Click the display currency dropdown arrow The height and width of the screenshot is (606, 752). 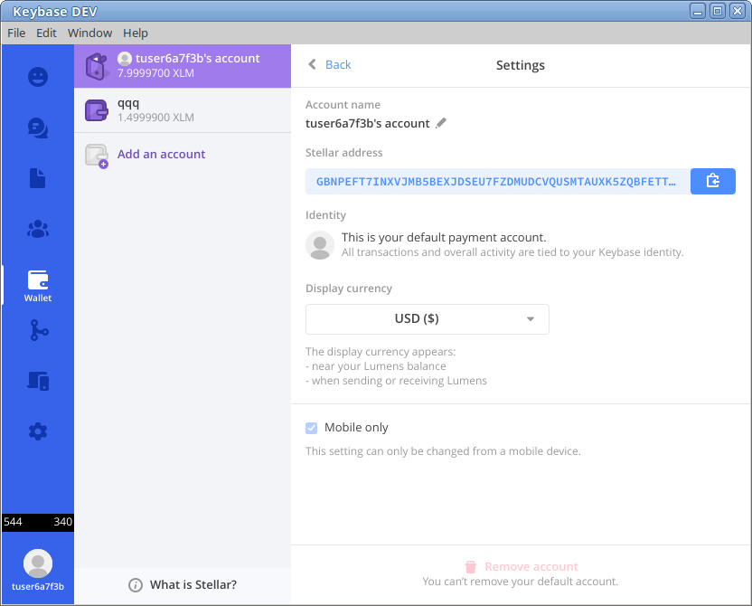point(531,319)
